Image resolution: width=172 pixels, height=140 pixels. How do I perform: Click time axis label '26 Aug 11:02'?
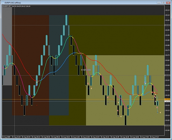tap(75, 137)
